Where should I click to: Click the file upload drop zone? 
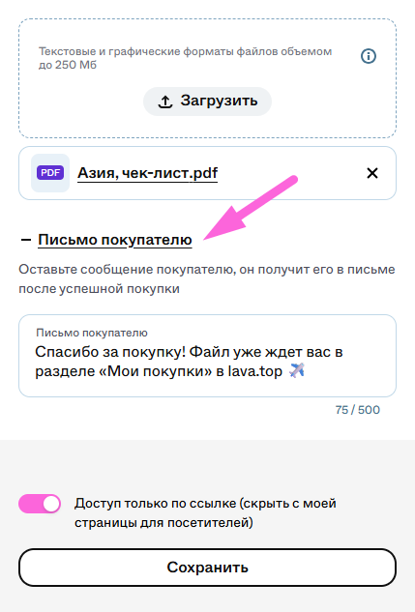207,78
